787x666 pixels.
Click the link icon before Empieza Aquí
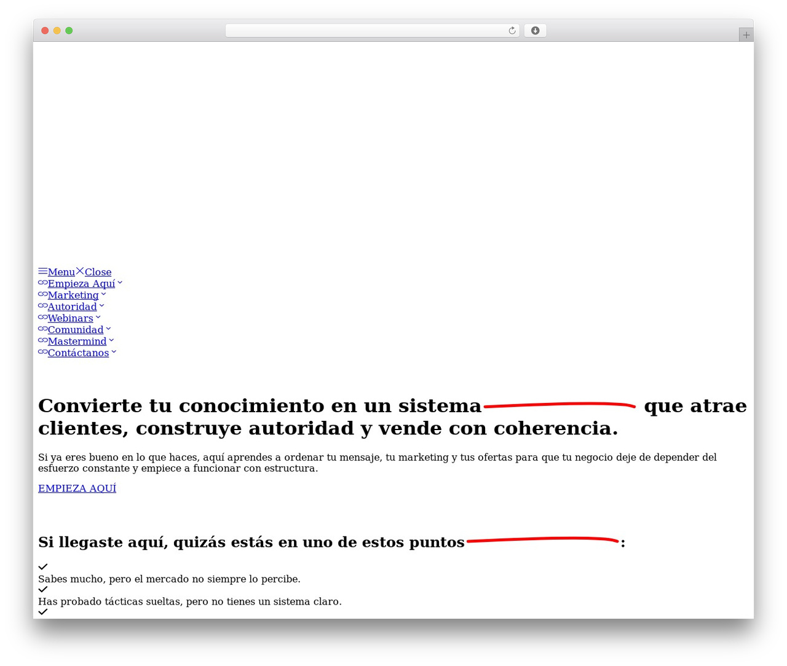(x=43, y=283)
